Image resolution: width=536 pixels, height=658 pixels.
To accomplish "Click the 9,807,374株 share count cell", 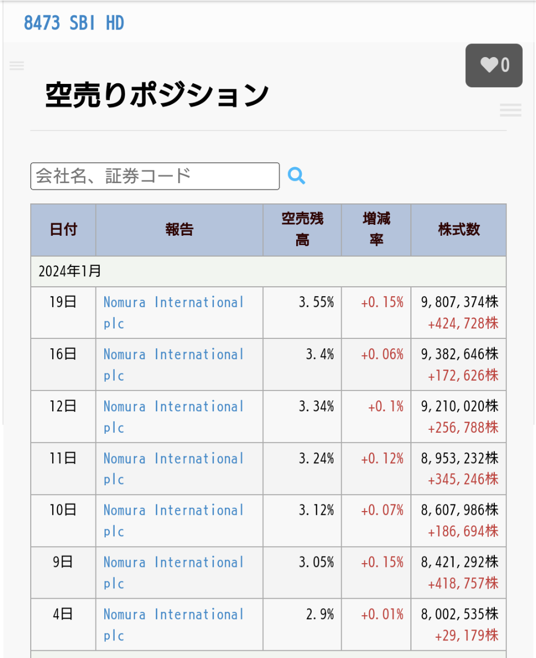I will [x=460, y=302].
